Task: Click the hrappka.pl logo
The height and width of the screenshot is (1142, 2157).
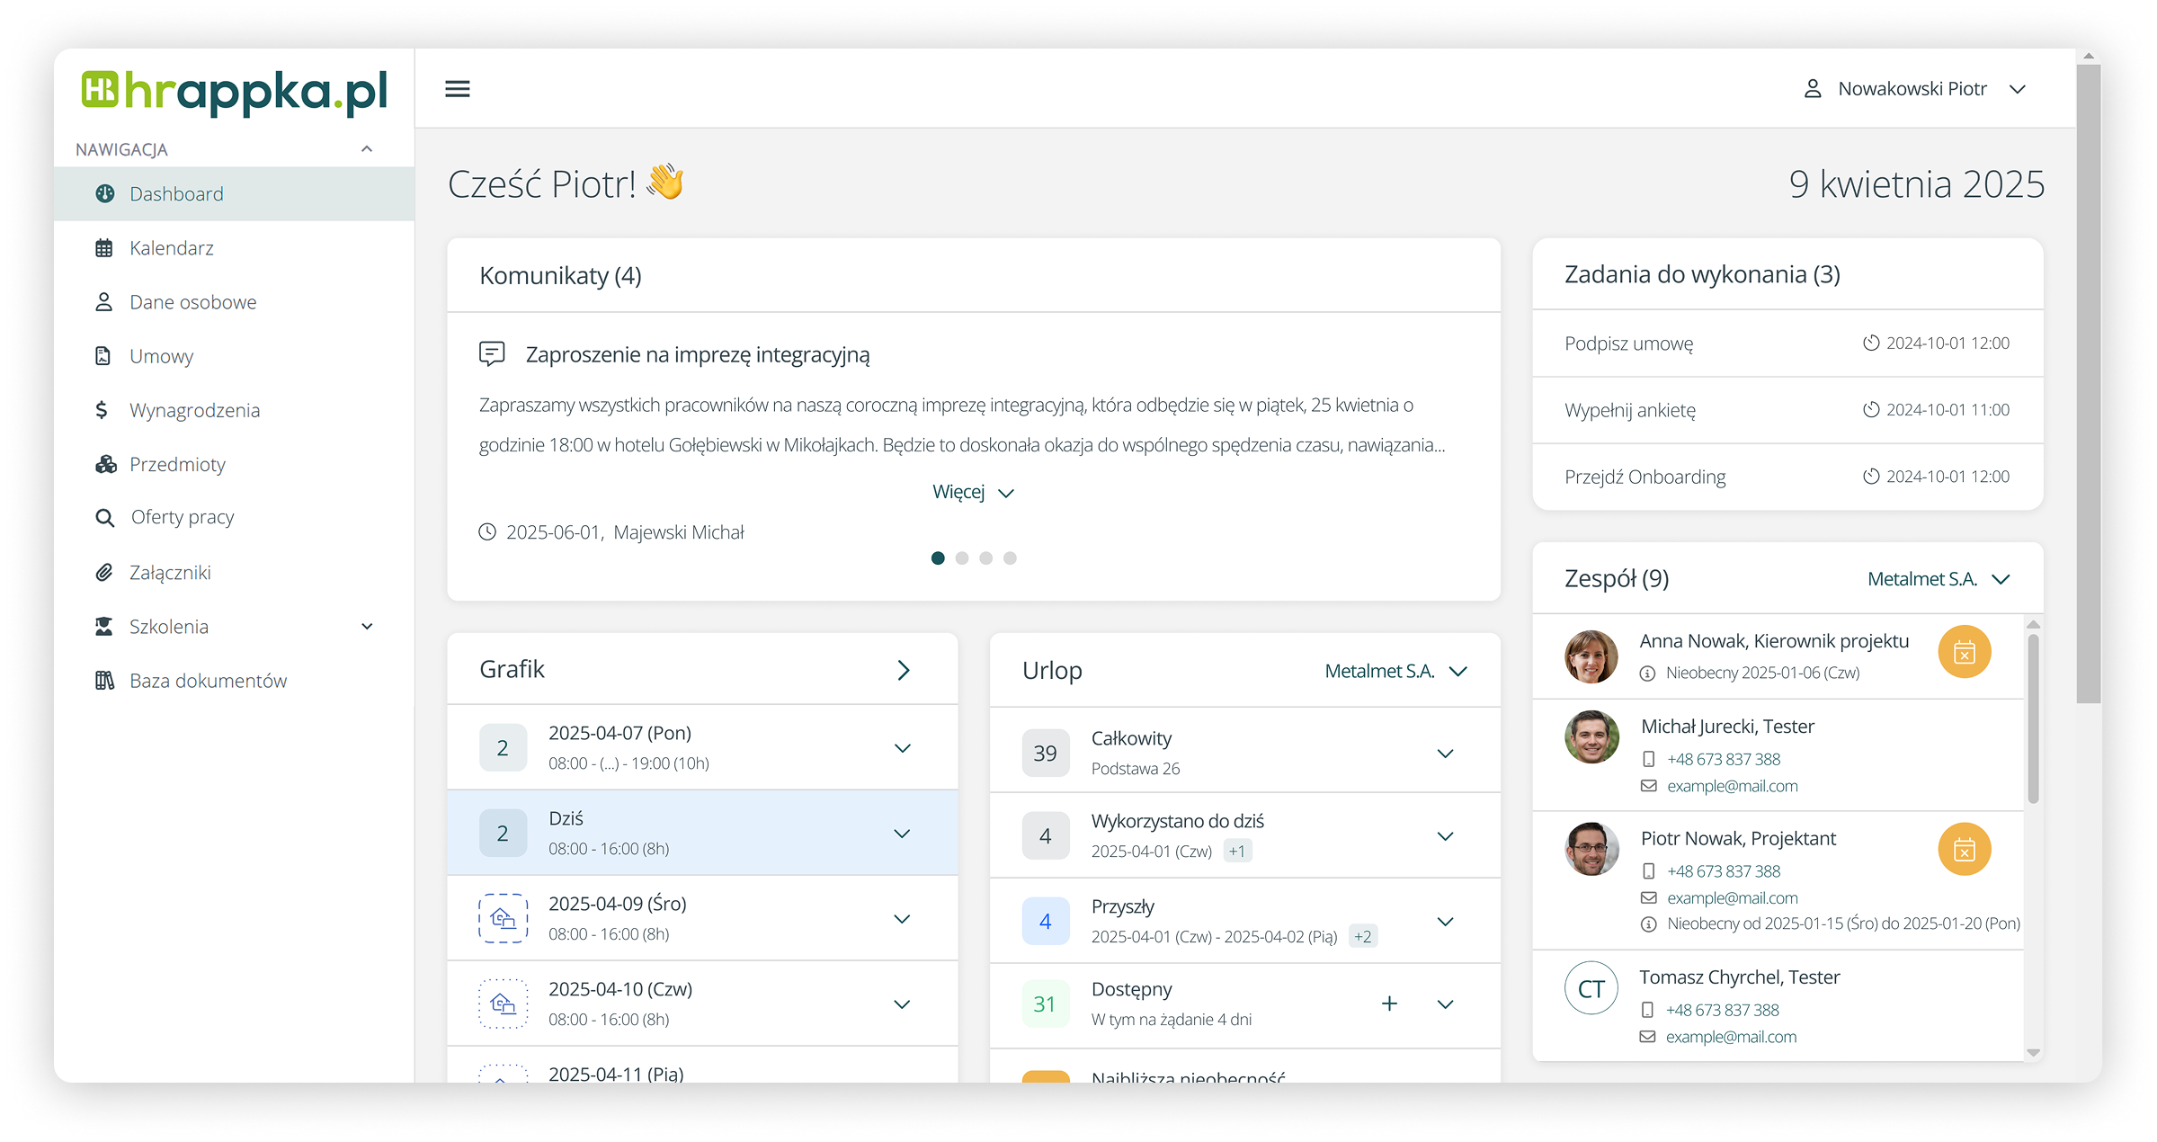Action: coord(234,92)
